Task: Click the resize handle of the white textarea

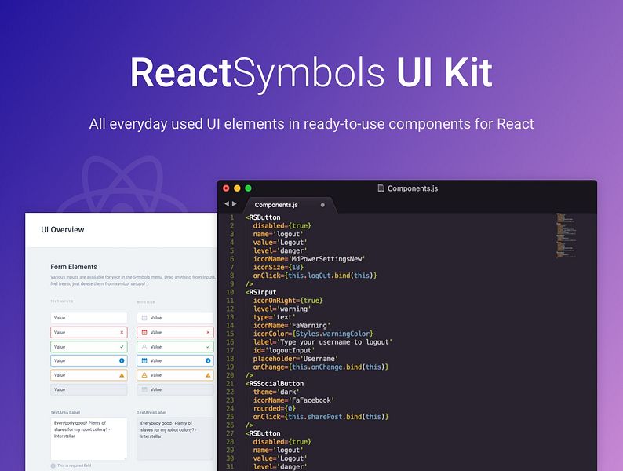Action: (x=126, y=458)
